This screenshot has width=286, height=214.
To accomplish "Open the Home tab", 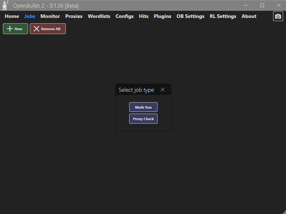I will (x=12, y=16).
